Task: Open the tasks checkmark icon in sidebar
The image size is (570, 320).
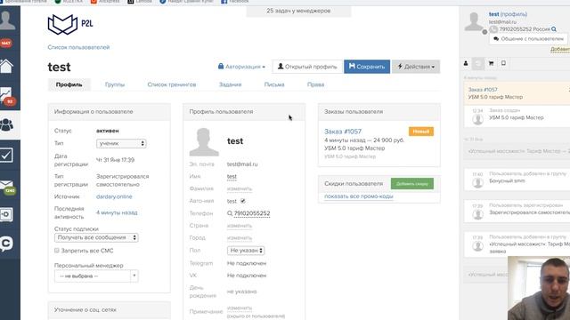Action: [x=6, y=155]
